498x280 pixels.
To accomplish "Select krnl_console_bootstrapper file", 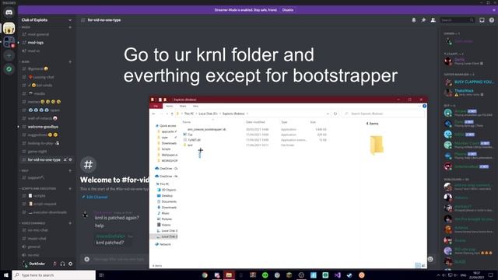I will tap(206, 130).
